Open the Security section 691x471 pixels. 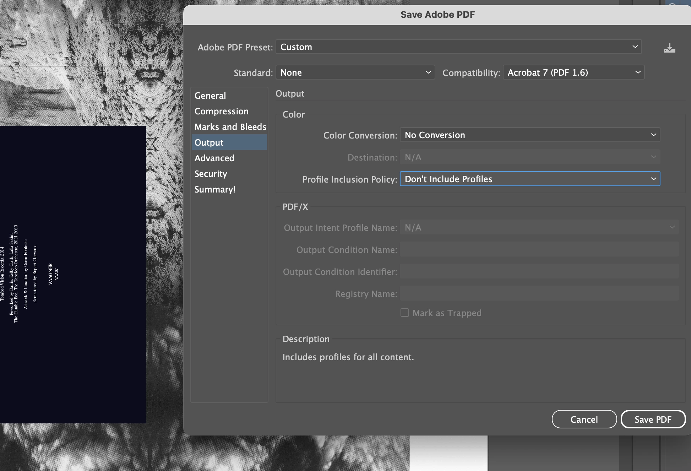point(211,174)
